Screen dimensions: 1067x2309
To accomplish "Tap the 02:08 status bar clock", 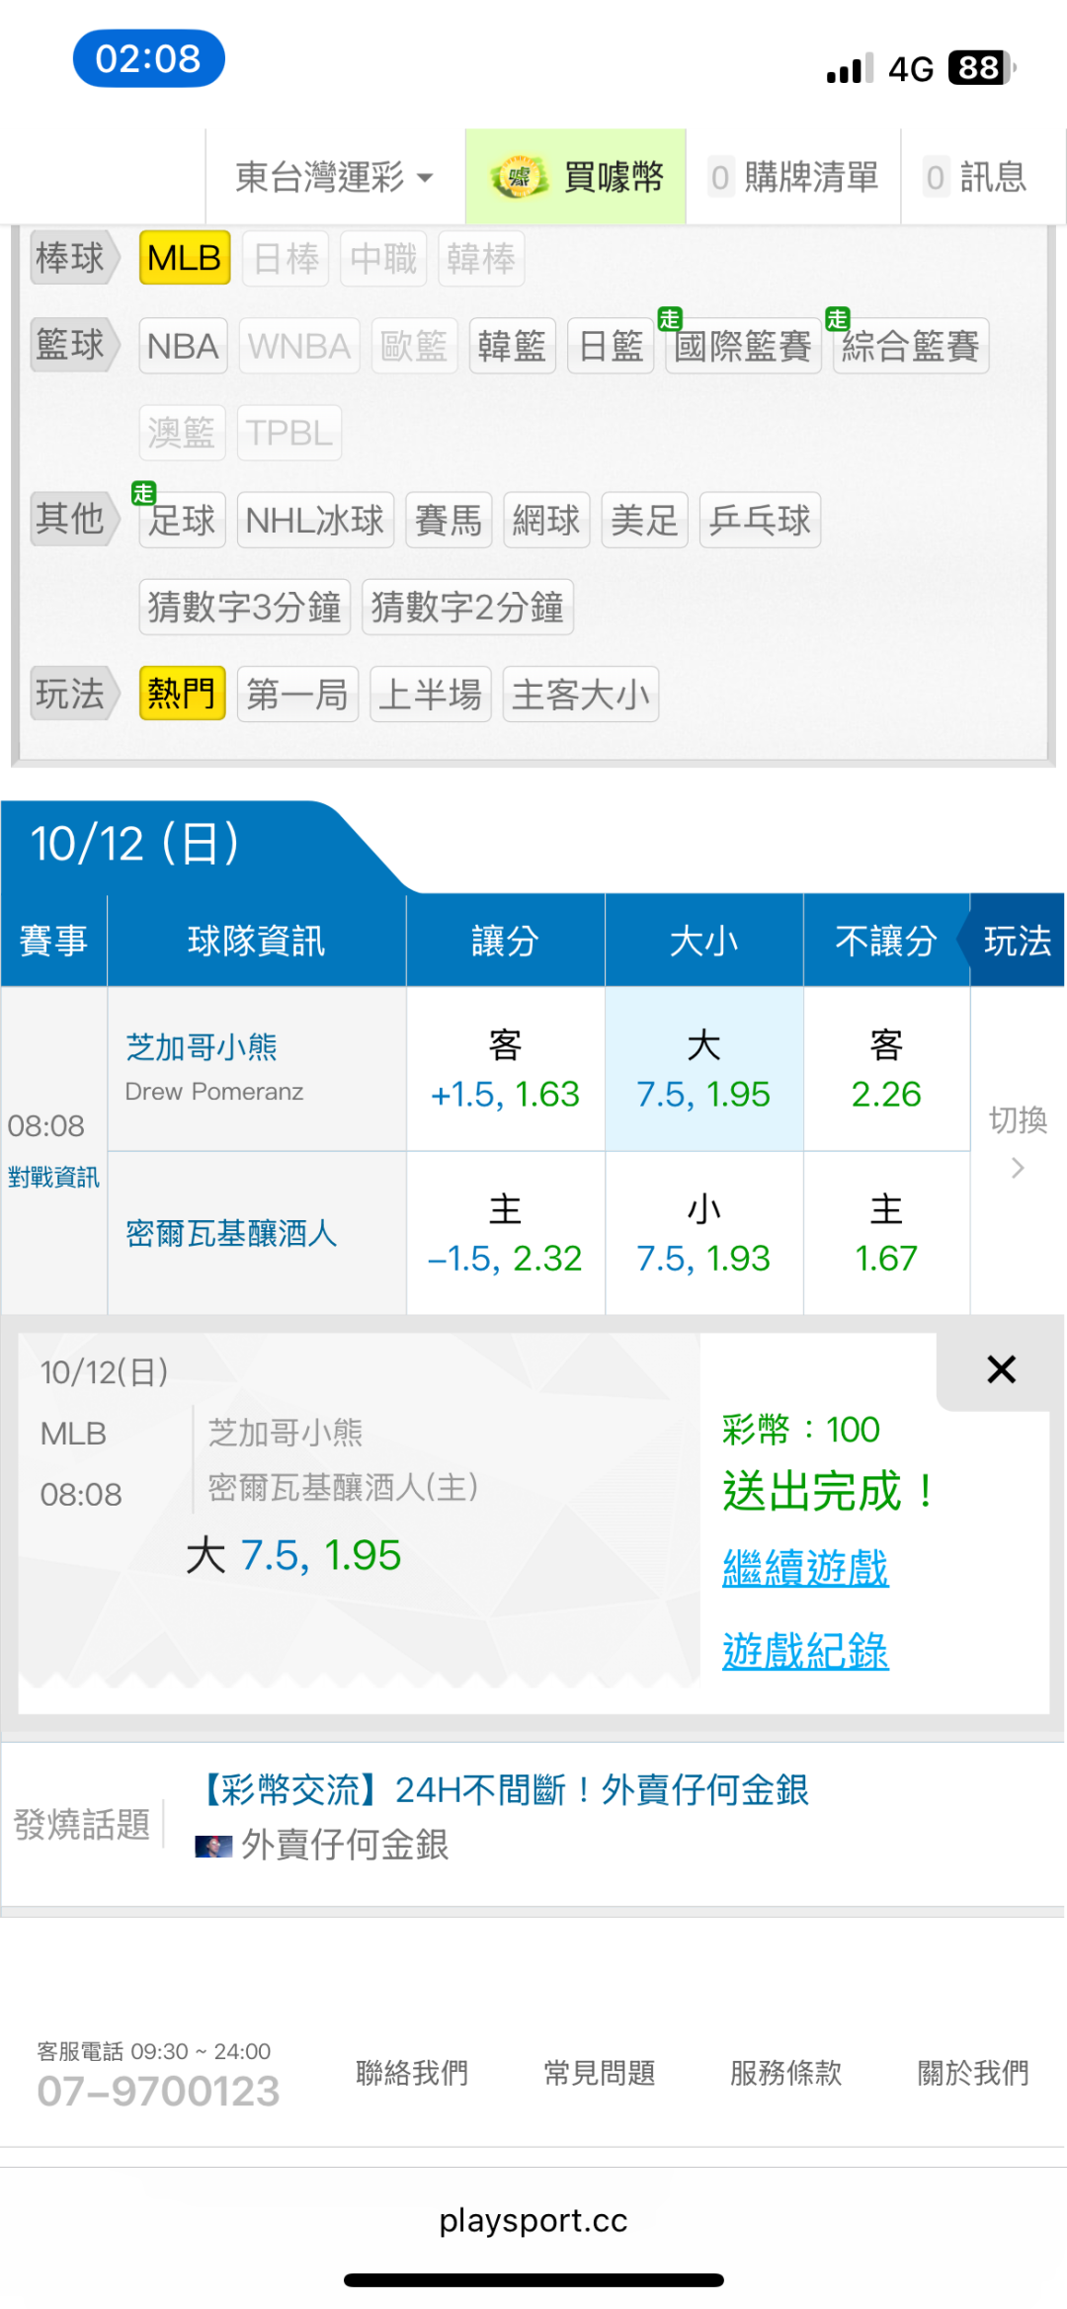I will click(x=148, y=58).
